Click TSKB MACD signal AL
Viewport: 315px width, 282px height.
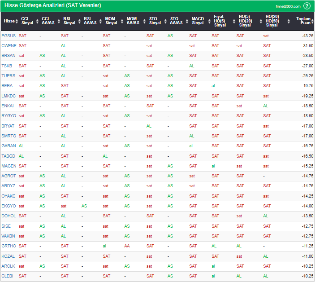[x=192, y=66]
